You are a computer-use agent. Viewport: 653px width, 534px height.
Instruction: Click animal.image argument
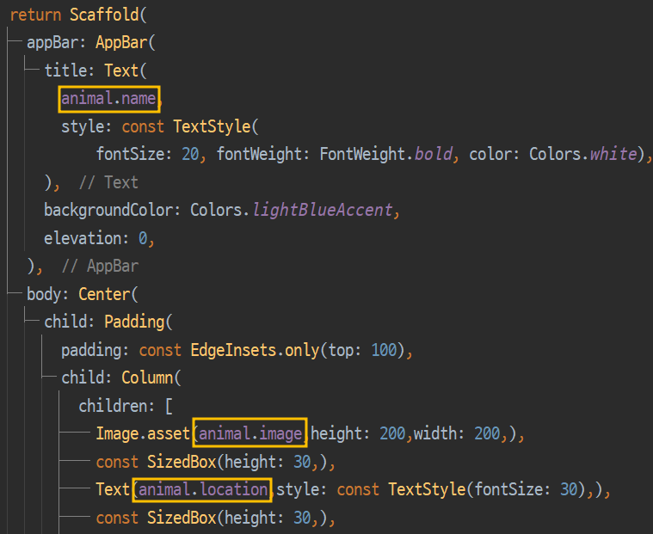point(250,434)
